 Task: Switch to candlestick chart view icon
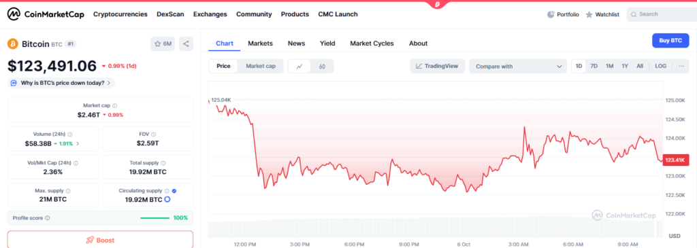pyautogui.click(x=322, y=66)
